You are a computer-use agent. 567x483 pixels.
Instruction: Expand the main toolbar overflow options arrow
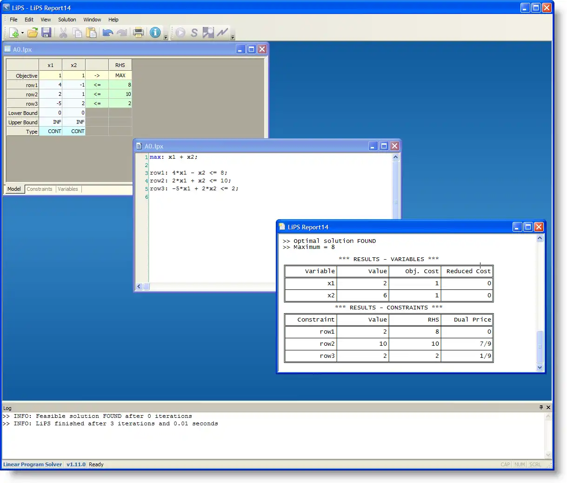[x=166, y=37]
